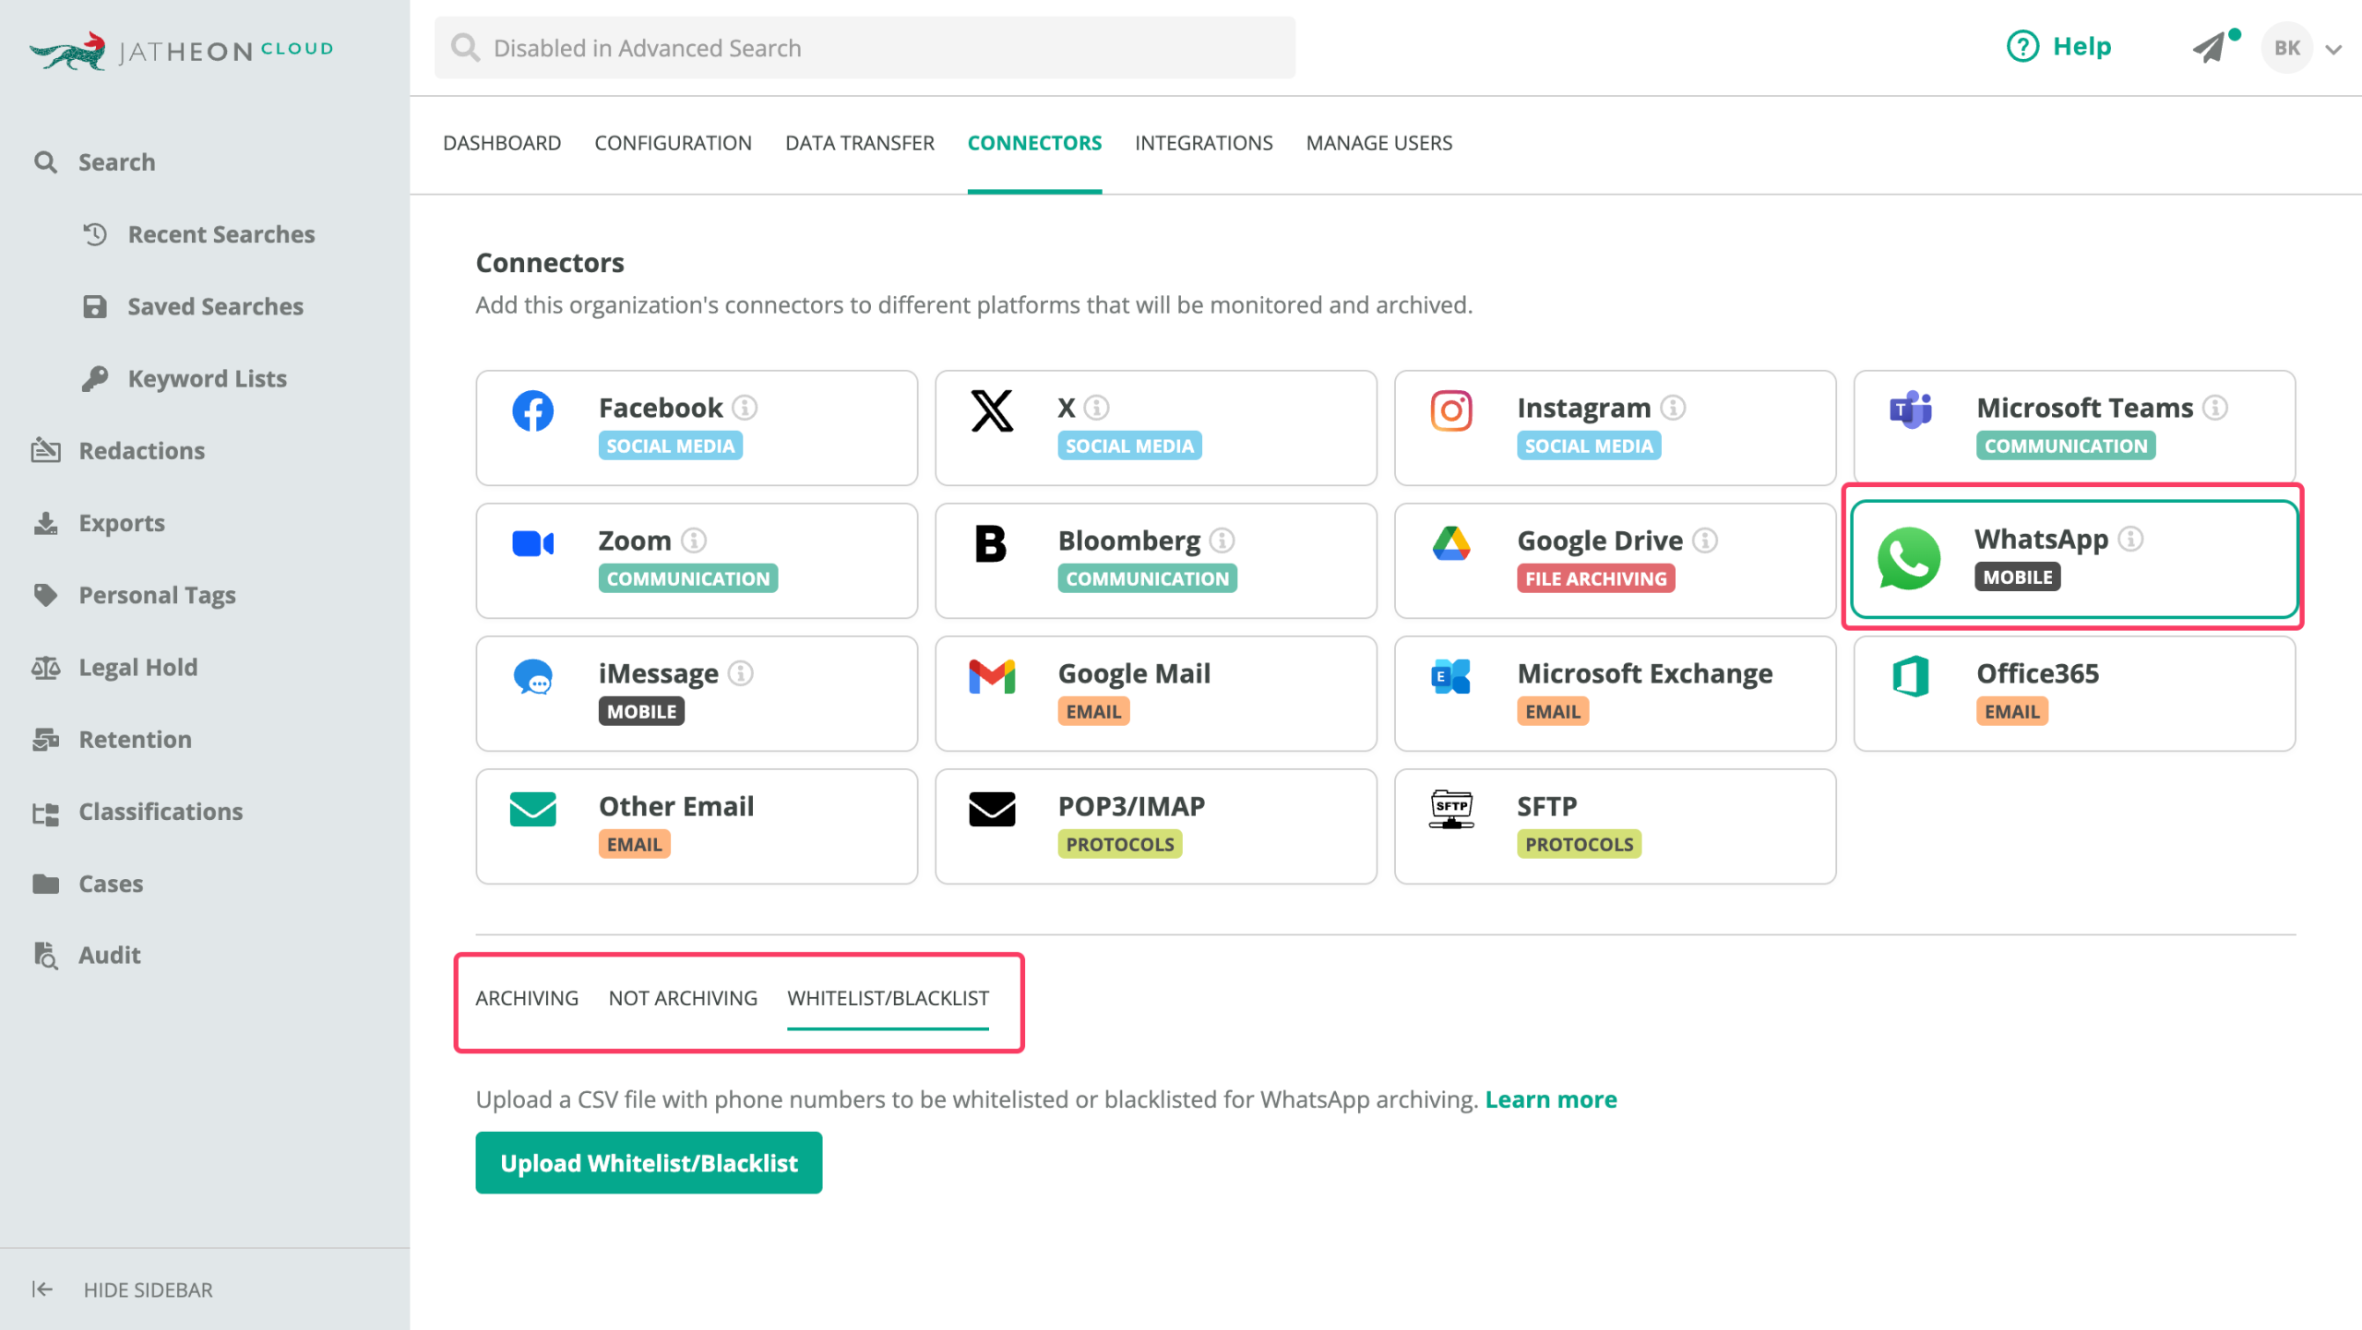Viewport: 2362px width, 1330px height.
Task: Click the magnifier icon in search bar
Action: point(465,47)
